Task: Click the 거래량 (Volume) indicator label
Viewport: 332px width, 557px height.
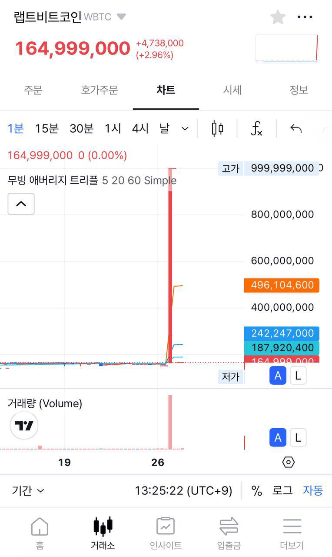Action: [45, 403]
